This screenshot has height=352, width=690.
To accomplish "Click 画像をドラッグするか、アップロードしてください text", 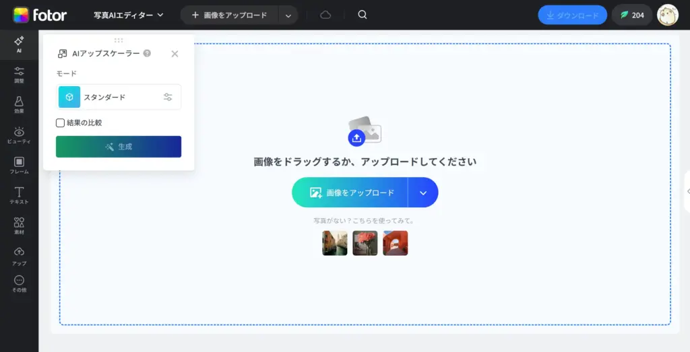I will pyautogui.click(x=365, y=162).
